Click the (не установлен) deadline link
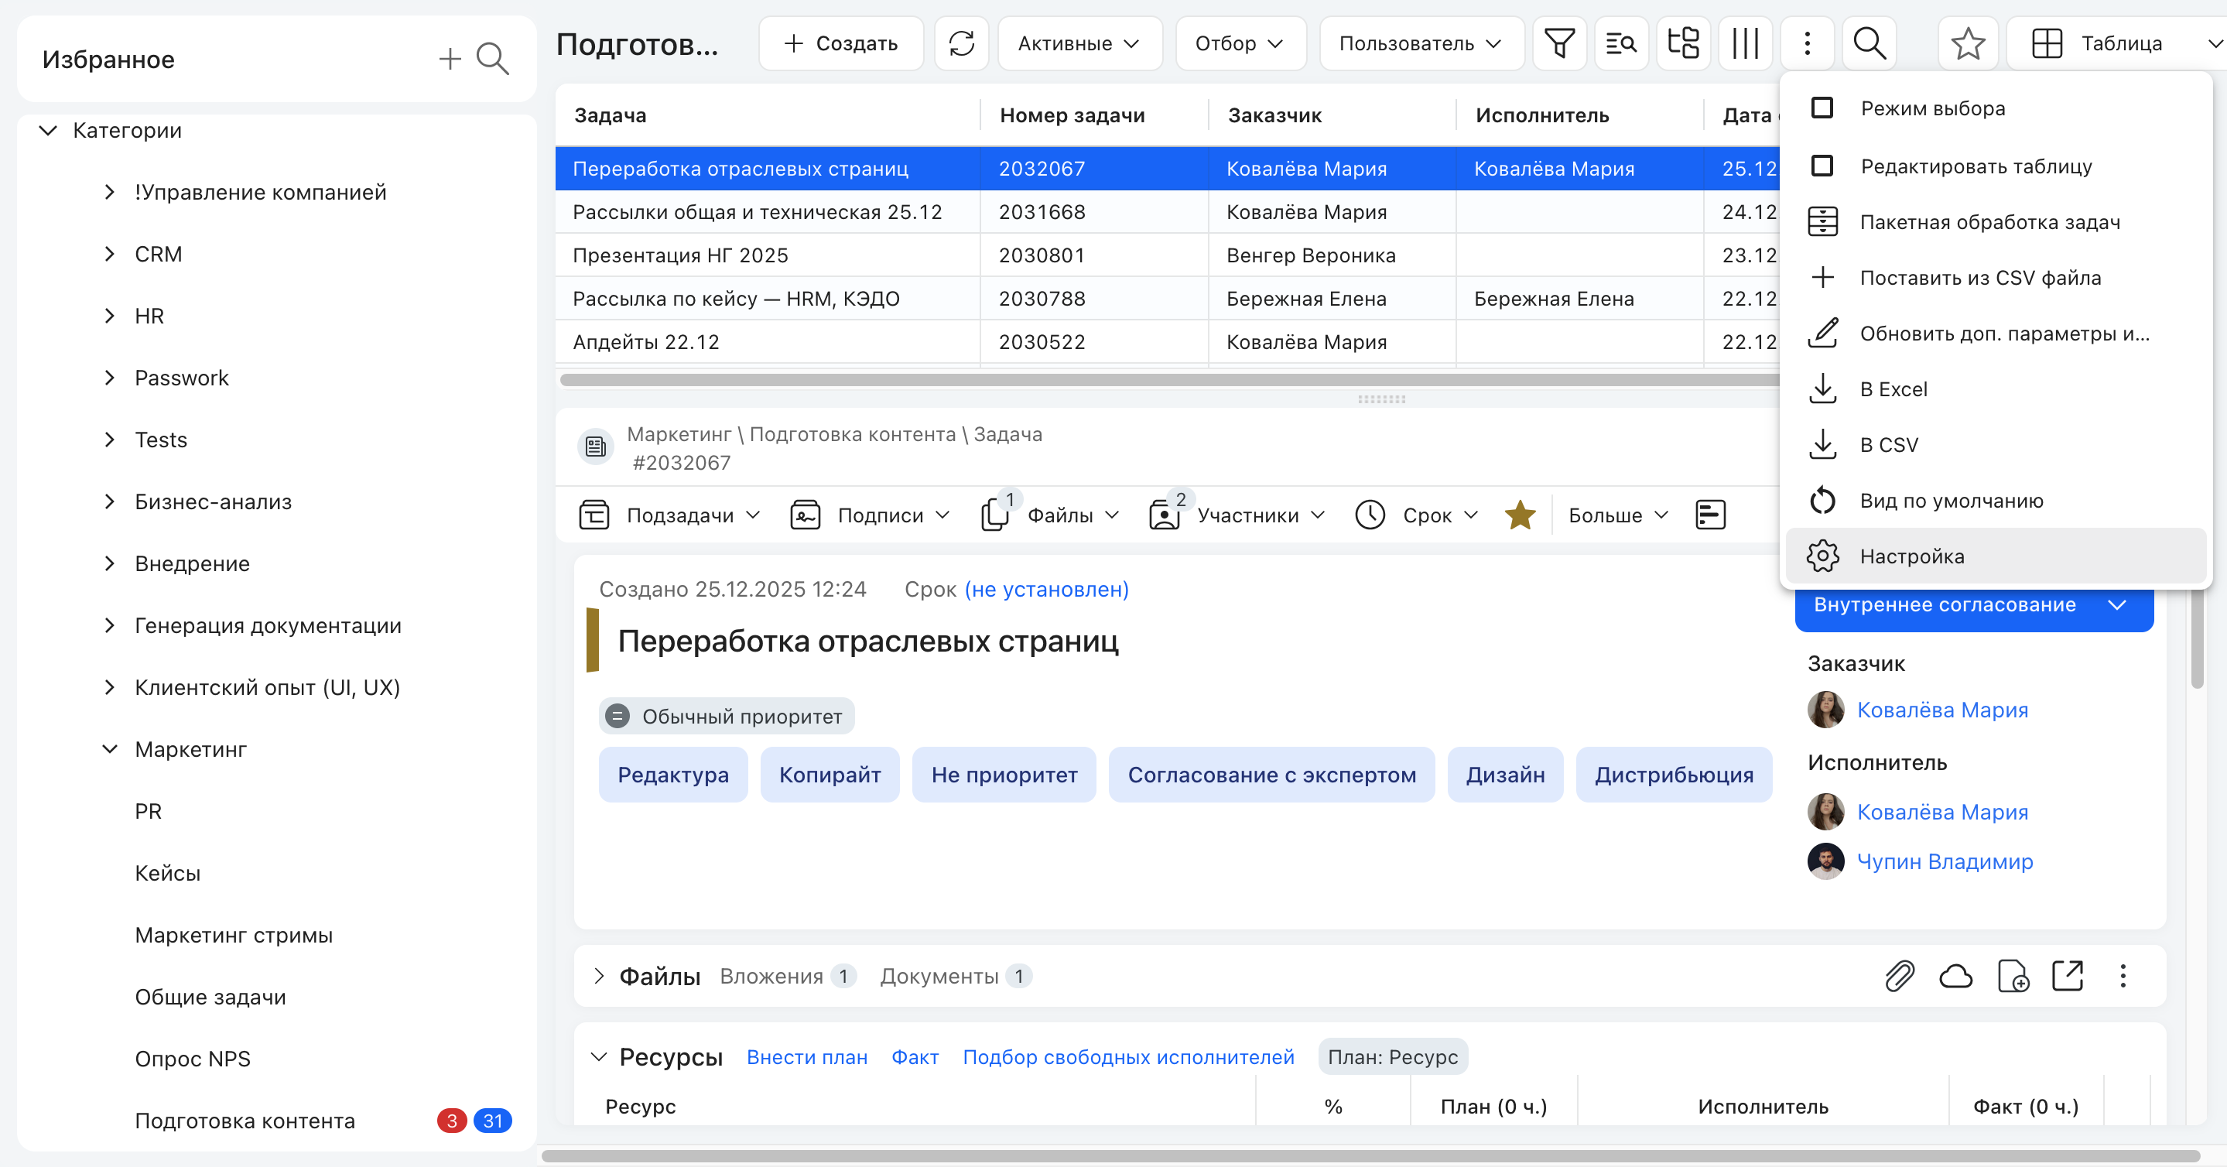 [x=1046, y=590]
